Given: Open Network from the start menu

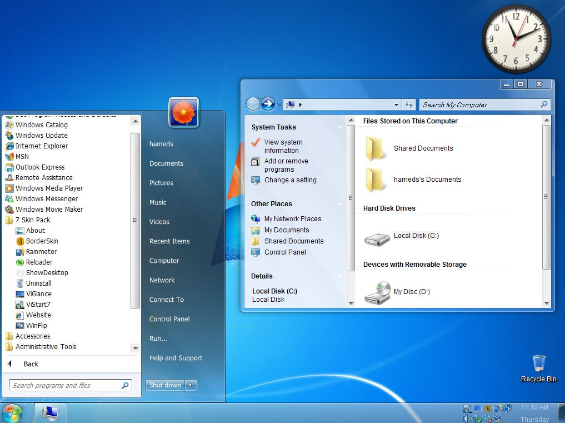Looking at the screenshot, I should (162, 280).
